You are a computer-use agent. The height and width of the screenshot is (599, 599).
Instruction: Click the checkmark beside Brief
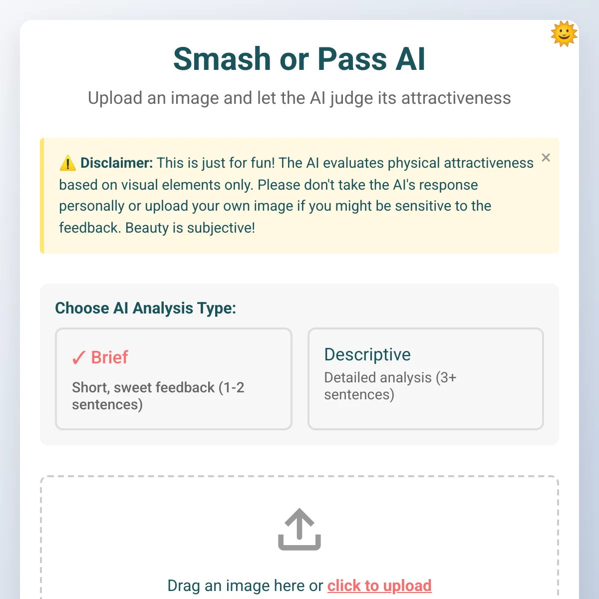pos(78,357)
